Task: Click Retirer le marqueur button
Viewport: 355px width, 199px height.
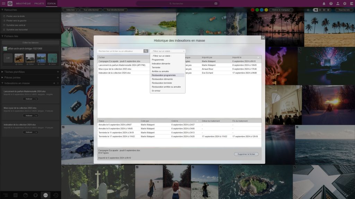Action: [x=281, y=10]
